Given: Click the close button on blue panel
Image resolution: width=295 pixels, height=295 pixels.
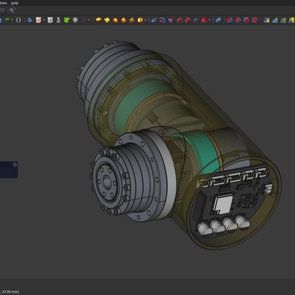Looking at the screenshot, I should click(x=15, y=165).
